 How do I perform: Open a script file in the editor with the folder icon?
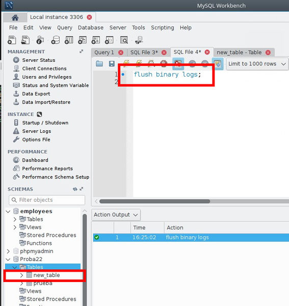pos(99,64)
